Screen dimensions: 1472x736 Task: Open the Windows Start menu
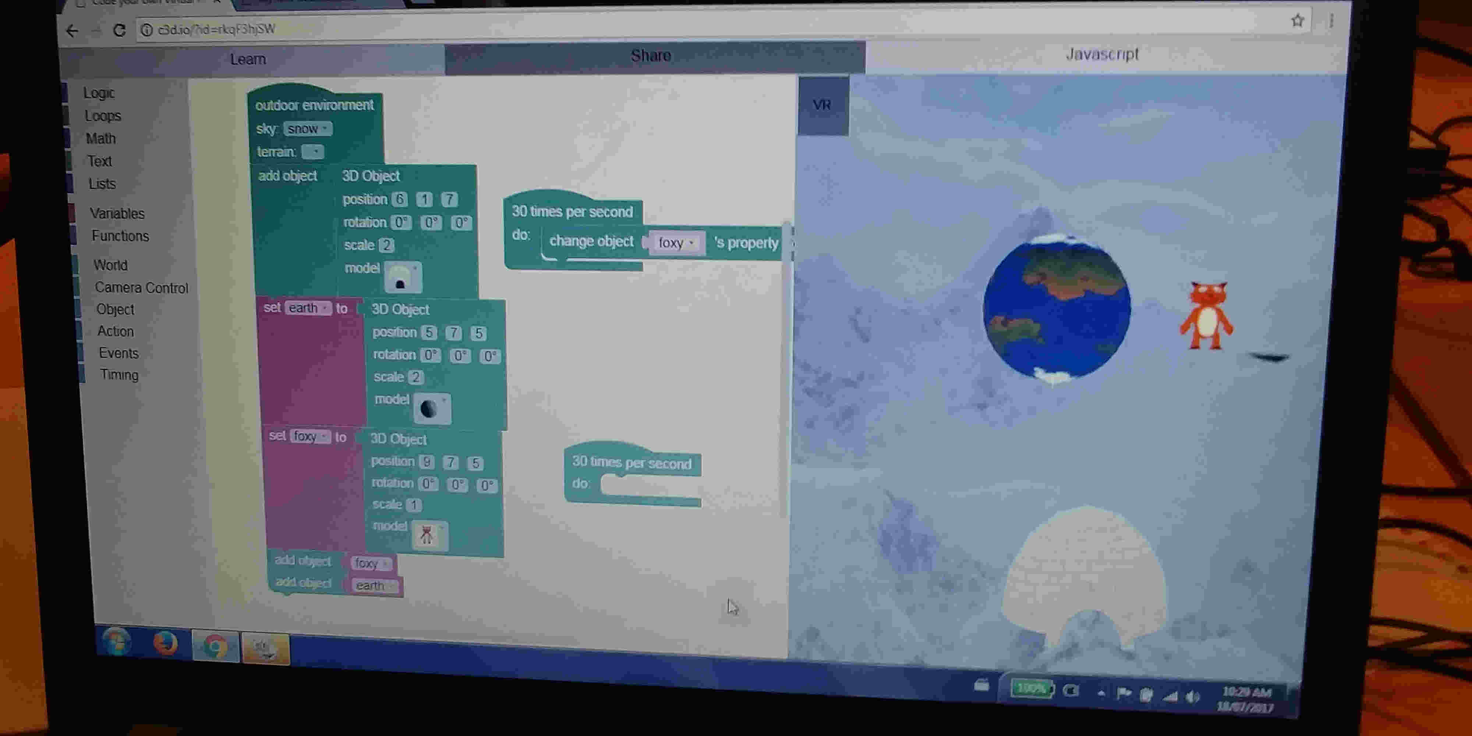117,642
